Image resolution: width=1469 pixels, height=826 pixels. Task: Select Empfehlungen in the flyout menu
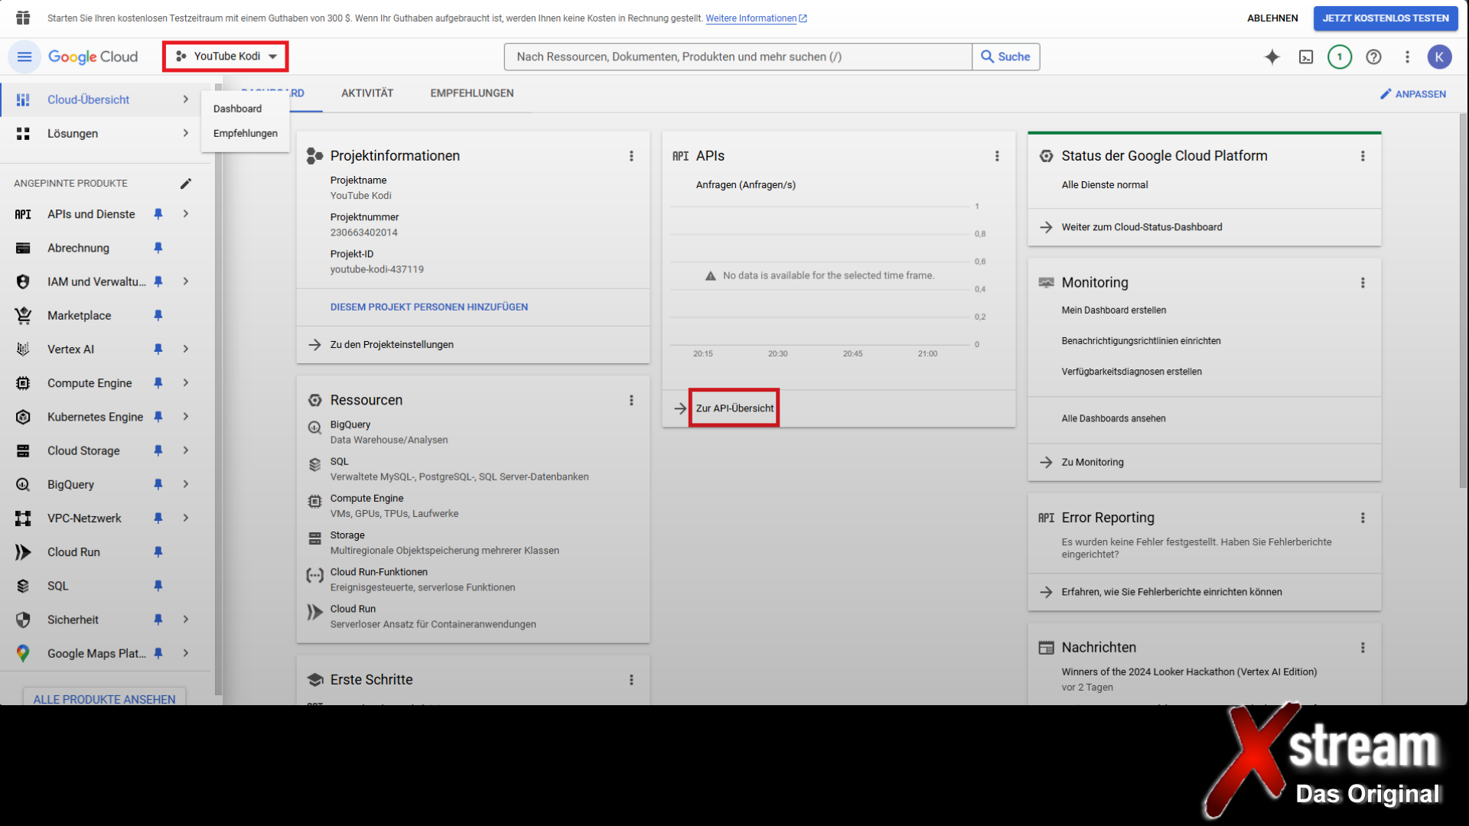coord(245,133)
